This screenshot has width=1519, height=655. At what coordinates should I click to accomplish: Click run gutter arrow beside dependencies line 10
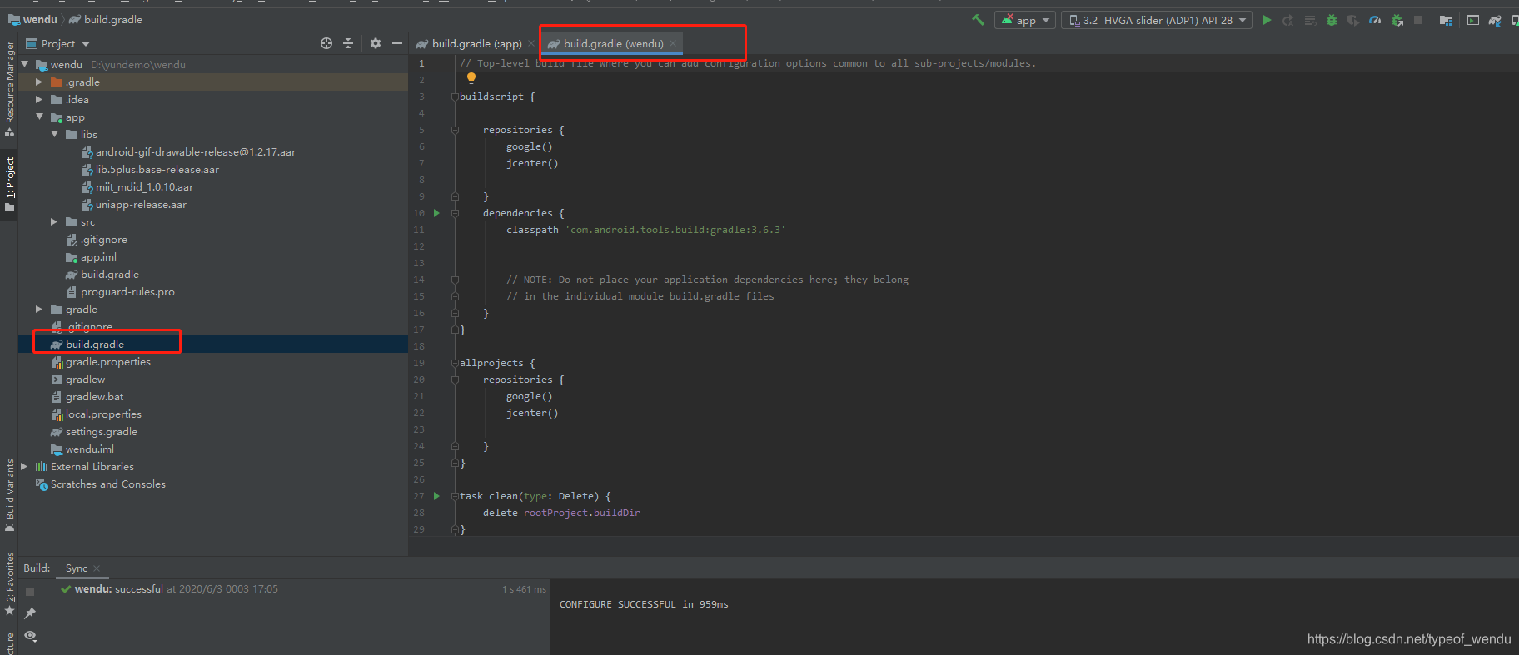click(x=436, y=213)
